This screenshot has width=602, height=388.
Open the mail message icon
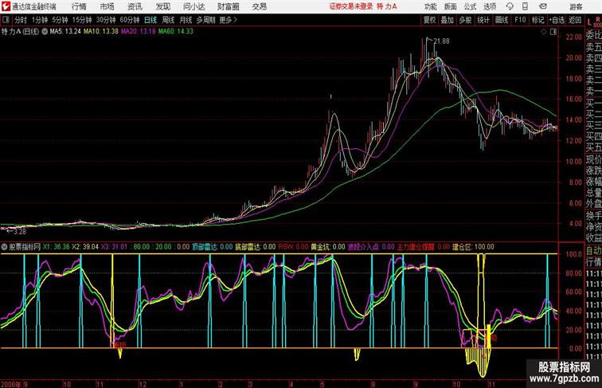[542, 6]
